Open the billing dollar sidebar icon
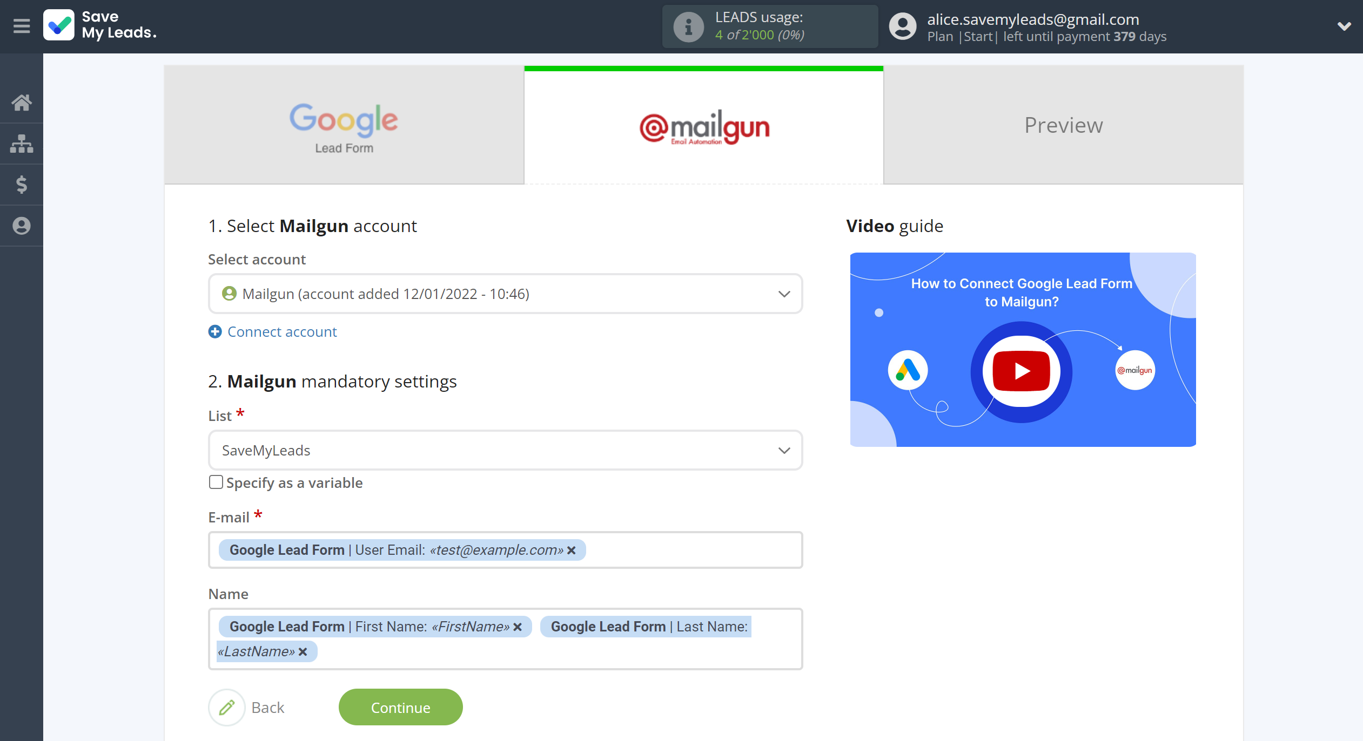Viewport: 1363px width, 741px height. (x=22, y=185)
